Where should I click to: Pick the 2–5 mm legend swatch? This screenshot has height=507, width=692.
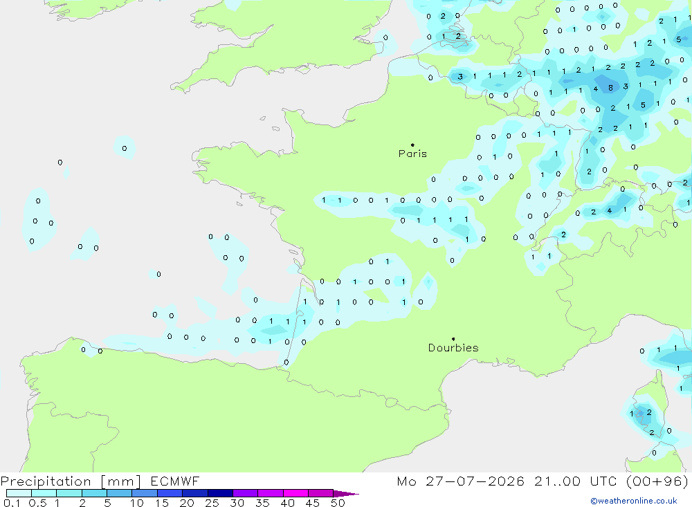[94, 493]
